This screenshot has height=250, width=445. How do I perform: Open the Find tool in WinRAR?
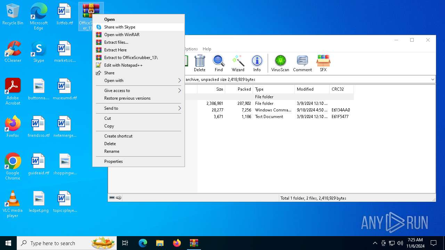tap(219, 63)
